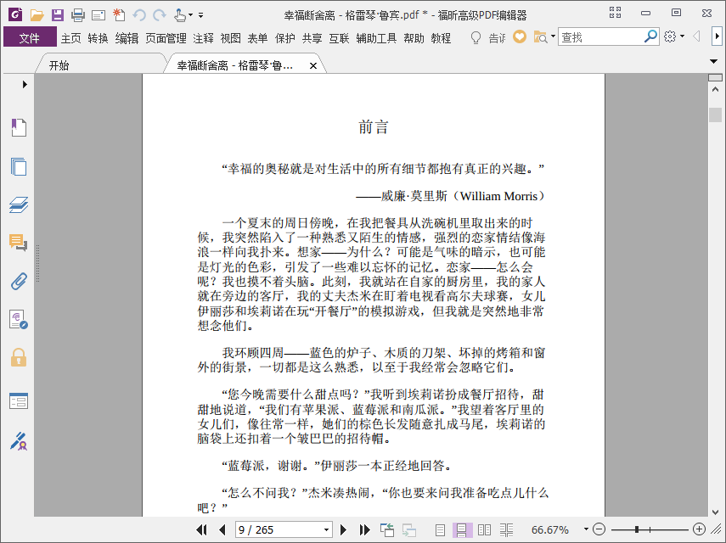Viewport: 726px width, 543px height.
Task: Expand the touch mode dropdown arrow
Action: pos(190,15)
